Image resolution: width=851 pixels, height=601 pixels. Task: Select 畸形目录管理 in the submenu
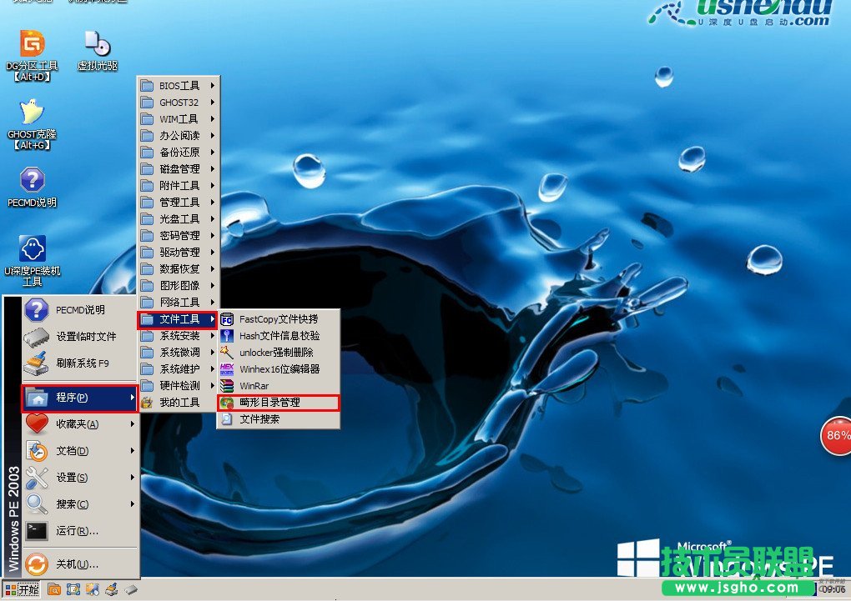269,403
